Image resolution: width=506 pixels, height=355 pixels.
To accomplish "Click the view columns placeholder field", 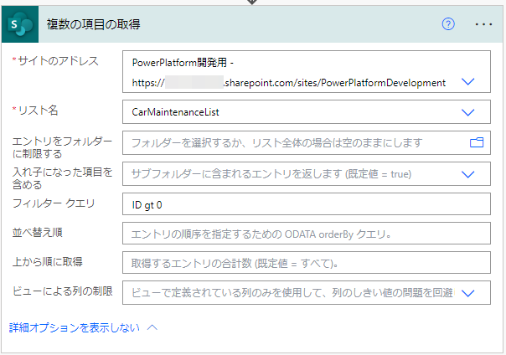I will pos(307,293).
